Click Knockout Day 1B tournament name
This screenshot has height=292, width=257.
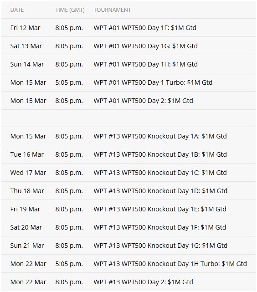click(x=160, y=154)
